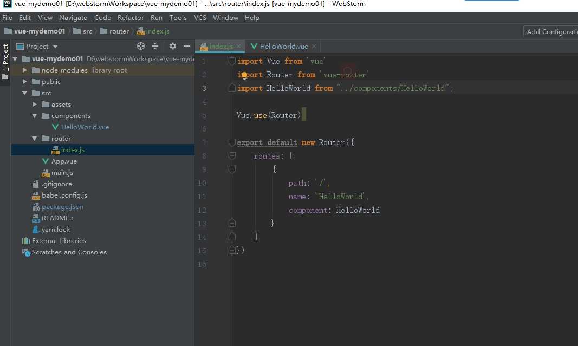
Task: Select .gitignore in the project tree
Action: click(56, 184)
